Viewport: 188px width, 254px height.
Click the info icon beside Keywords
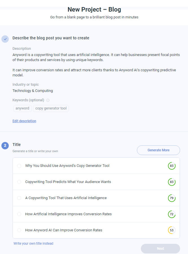48,100
